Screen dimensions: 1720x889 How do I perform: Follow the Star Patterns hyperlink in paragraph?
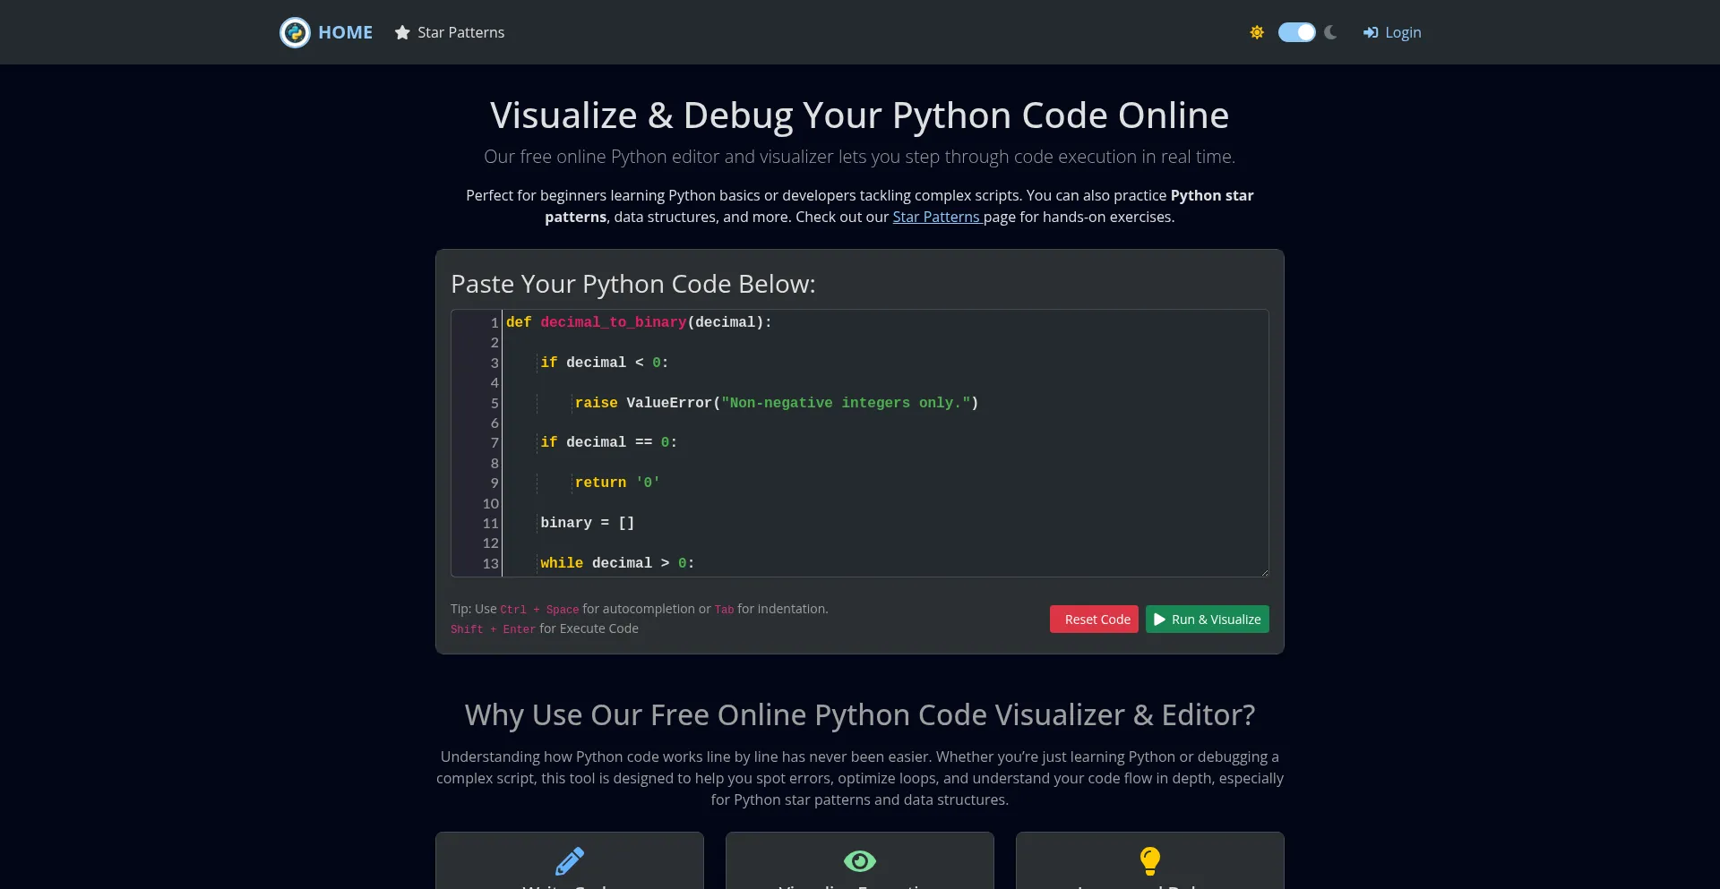click(937, 217)
